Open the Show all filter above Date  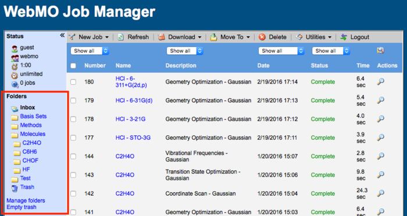281,51
